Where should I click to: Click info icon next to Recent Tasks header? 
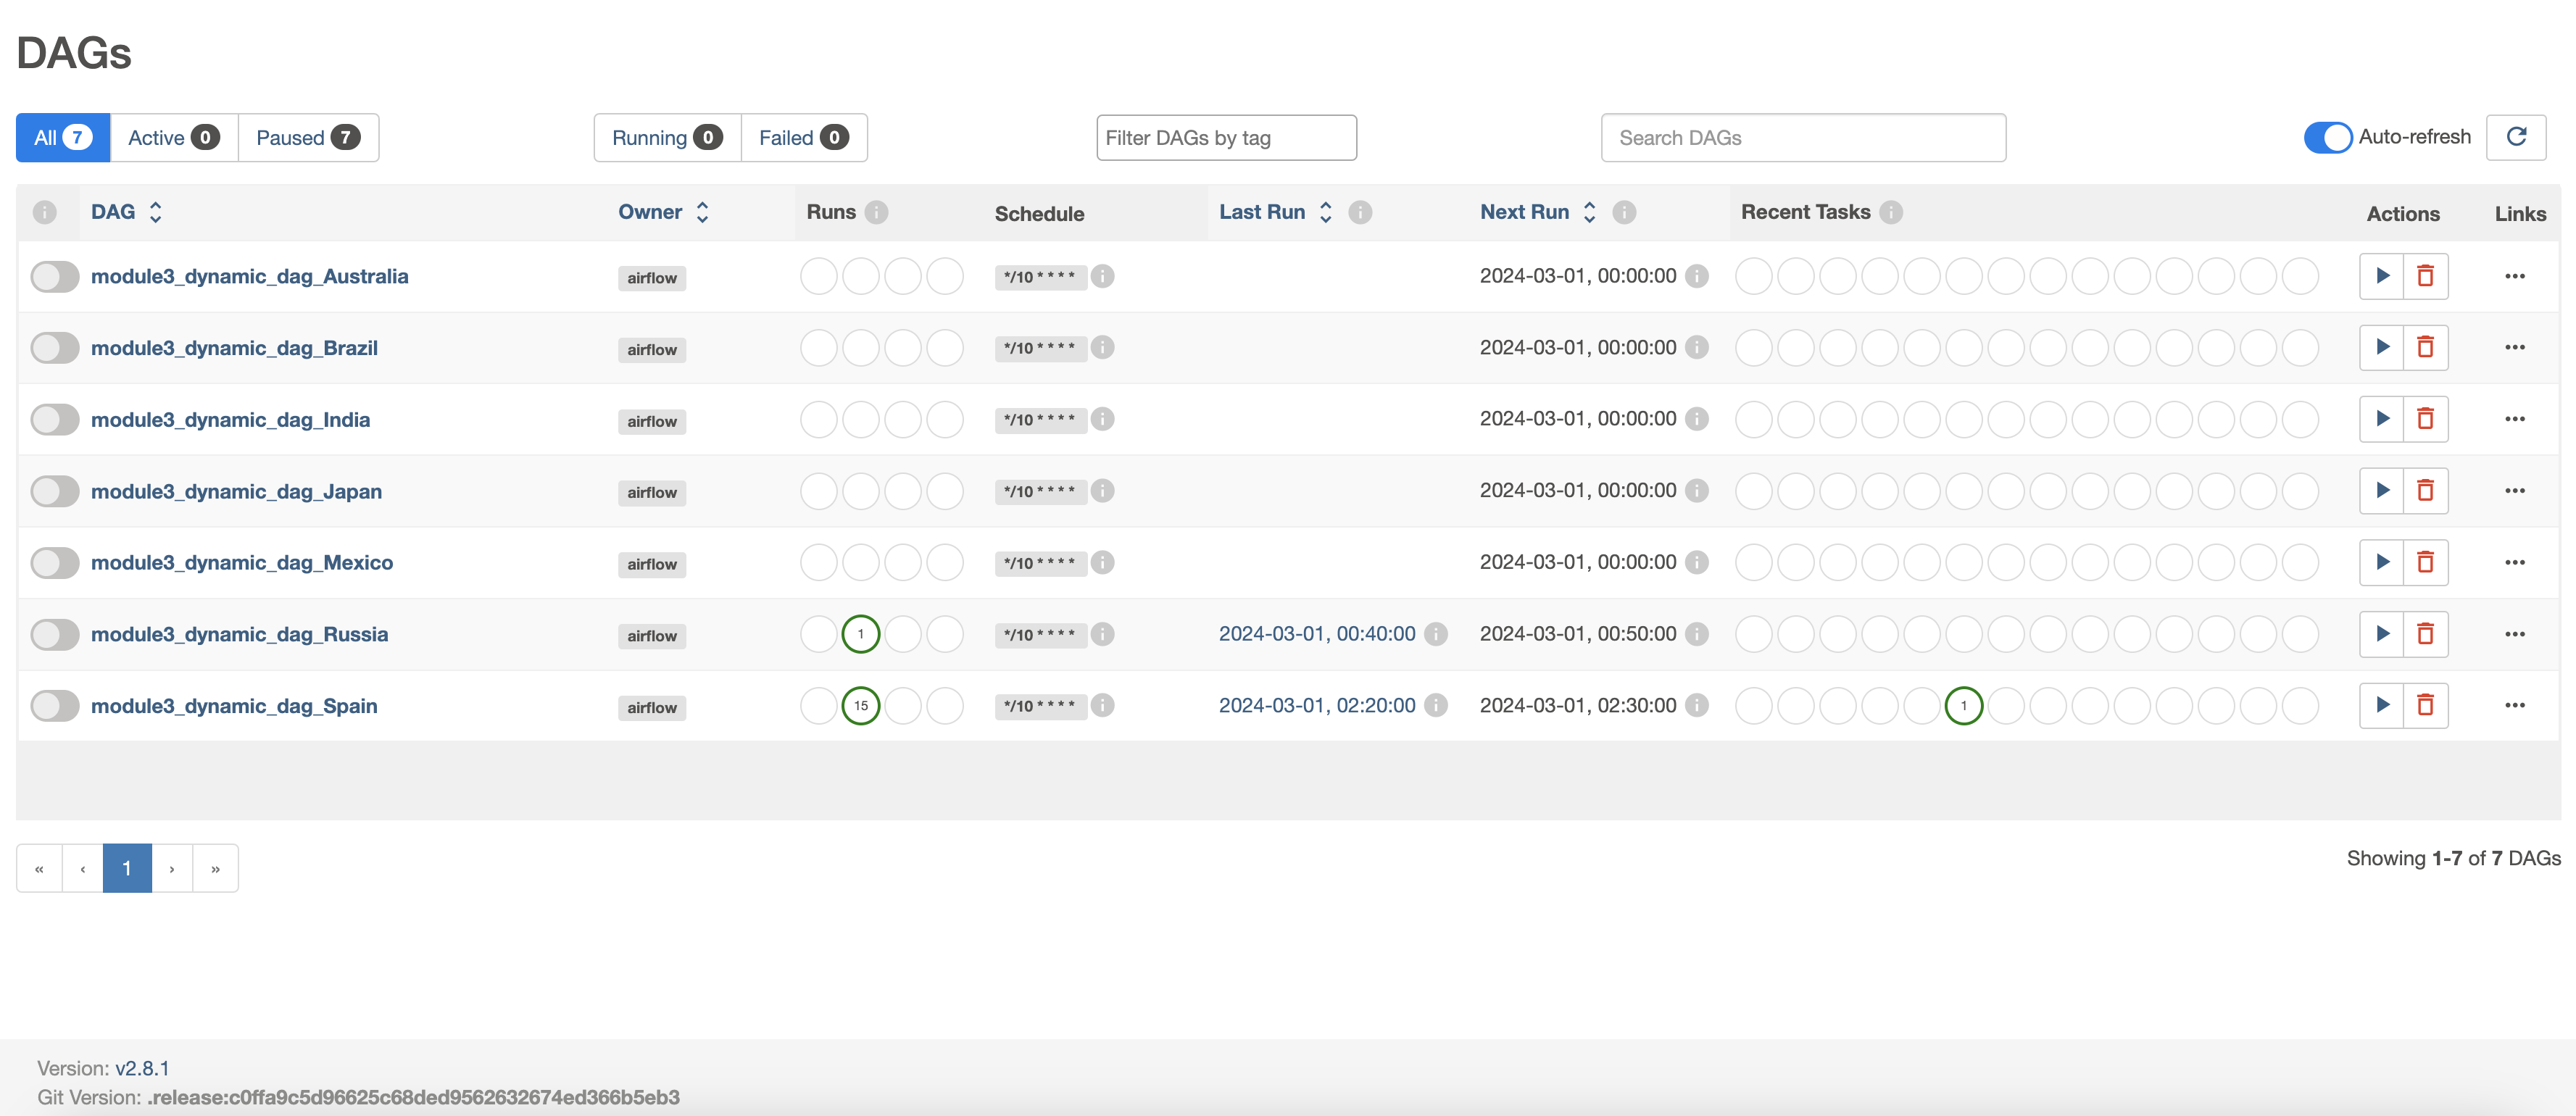coord(1890,212)
